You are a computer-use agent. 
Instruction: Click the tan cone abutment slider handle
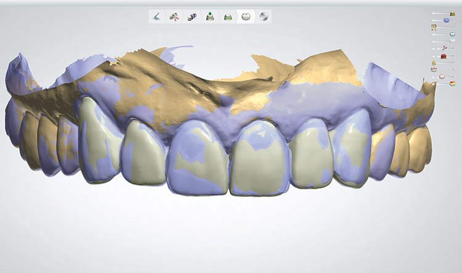pos(434,63)
